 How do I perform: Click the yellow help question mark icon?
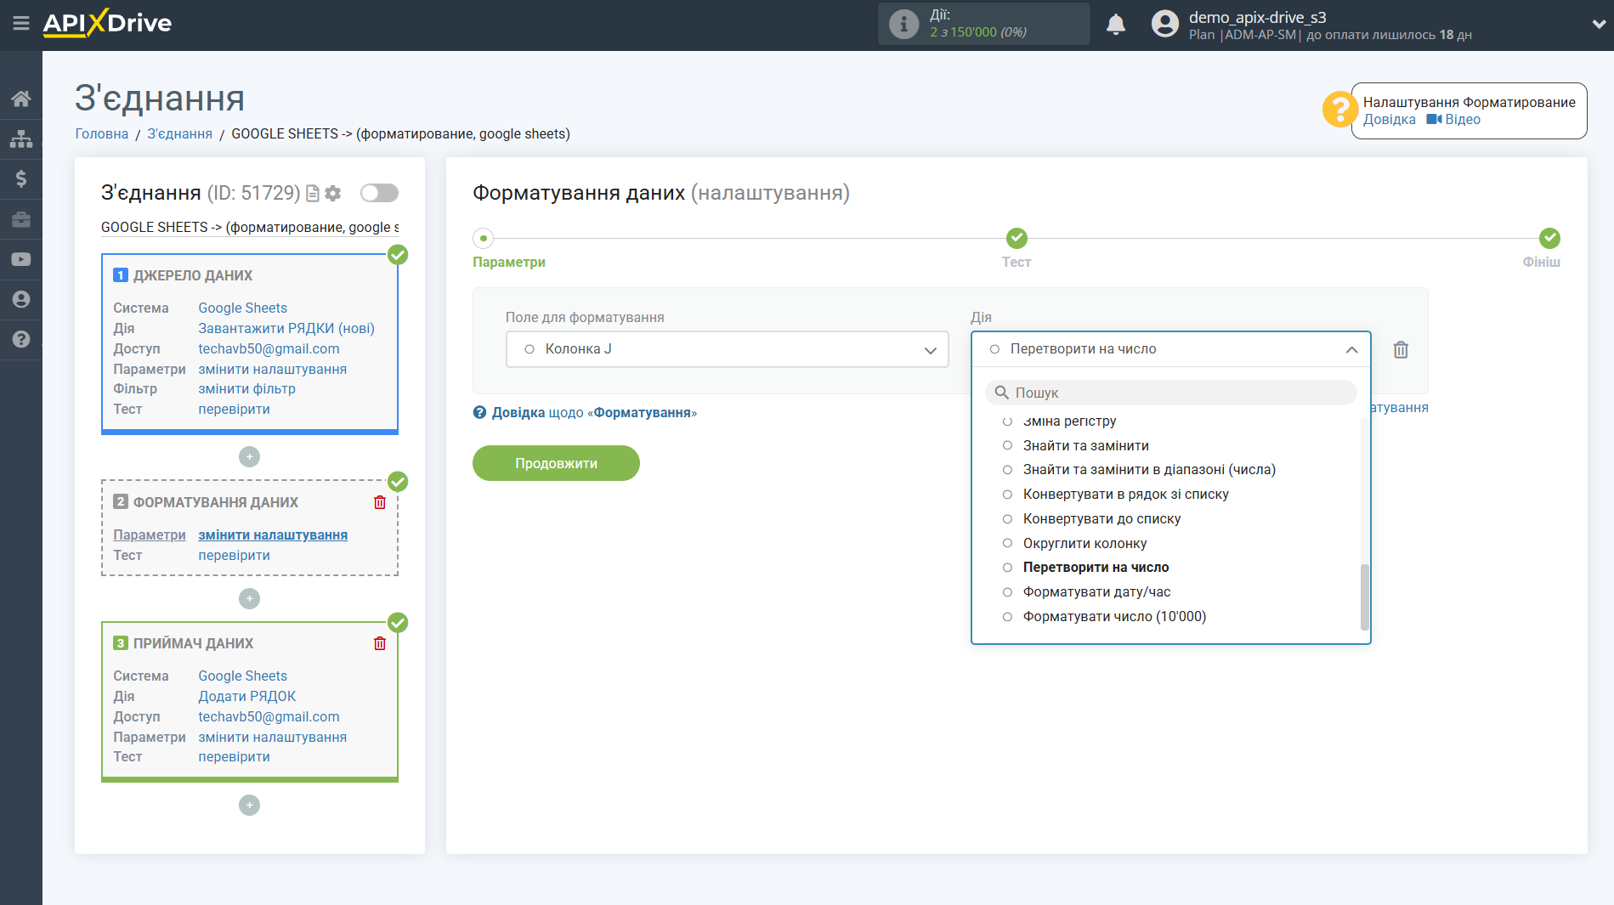(1339, 110)
